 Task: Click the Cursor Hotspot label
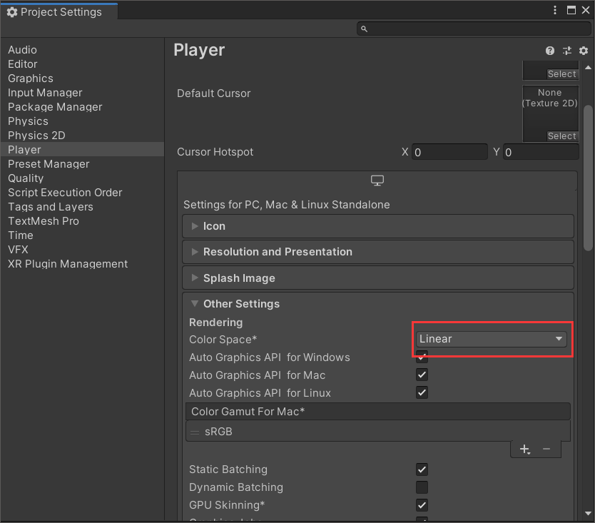(215, 152)
